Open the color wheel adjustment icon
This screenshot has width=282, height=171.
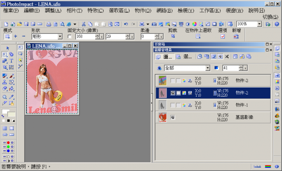tap(194, 24)
